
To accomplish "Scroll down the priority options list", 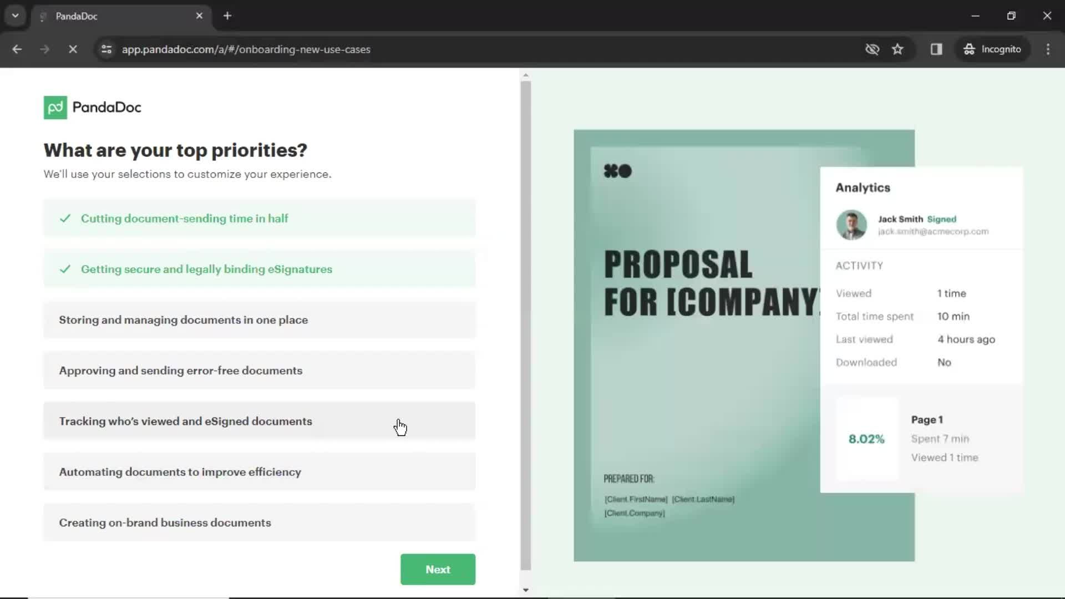I will 526,590.
